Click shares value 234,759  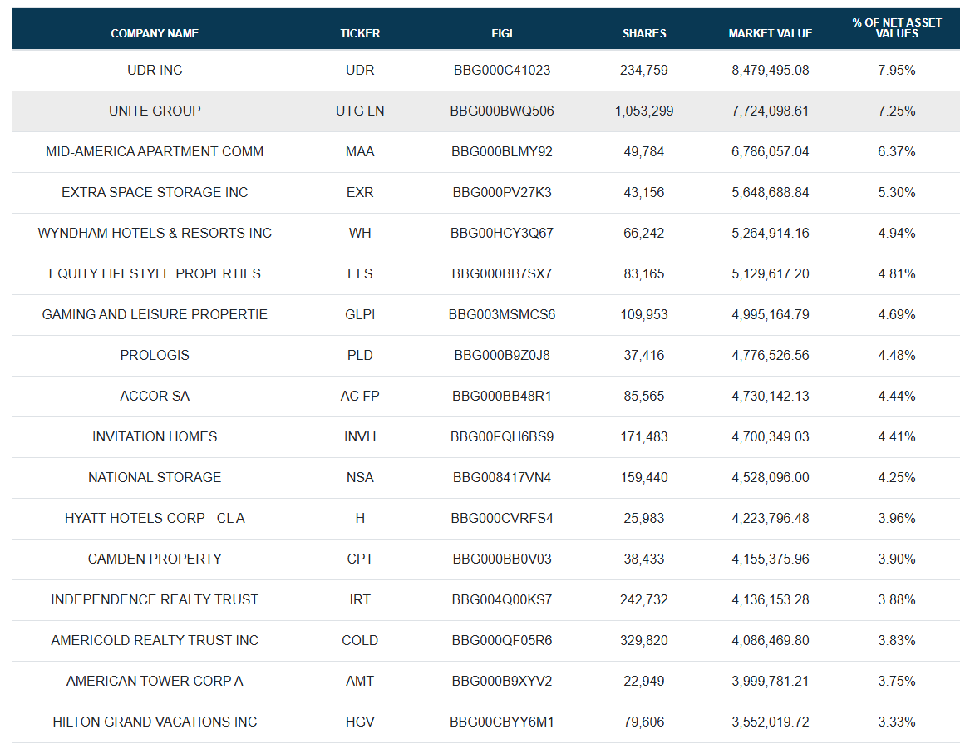[643, 70]
